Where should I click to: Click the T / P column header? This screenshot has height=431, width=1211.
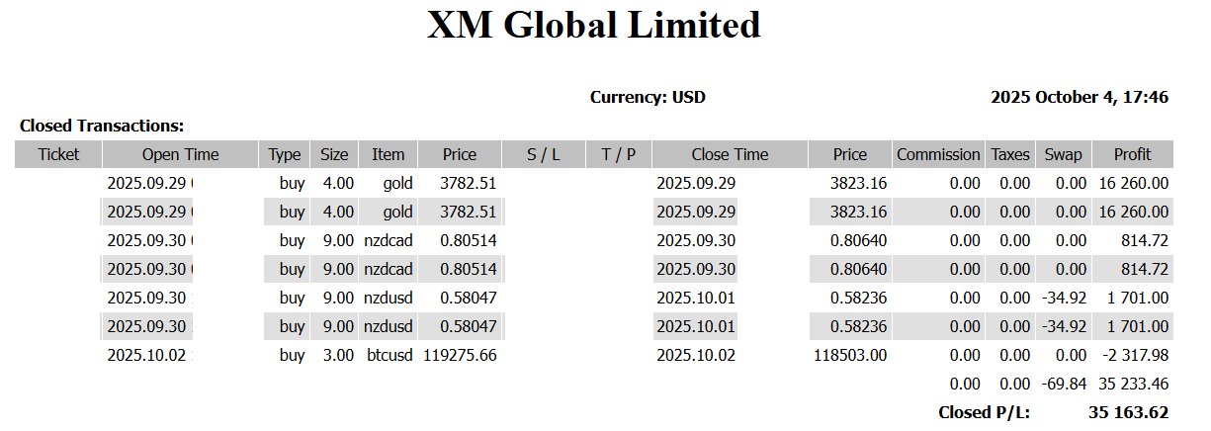[x=618, y=154]
